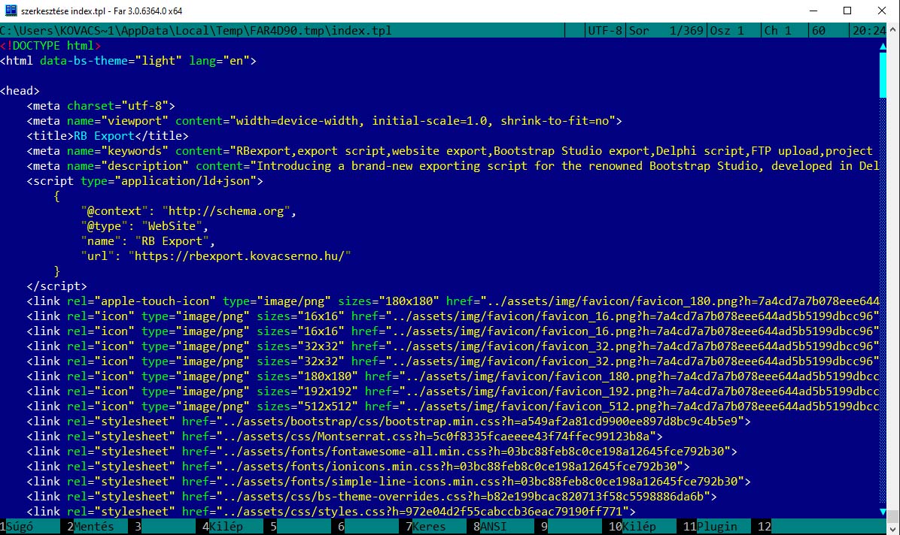The image size is (900, 535).
Task: Click the editor scrollbar up arrow
Action: coord(883,46)
